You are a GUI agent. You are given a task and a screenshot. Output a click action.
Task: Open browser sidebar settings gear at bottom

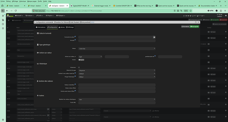click(x=3, y=120)
